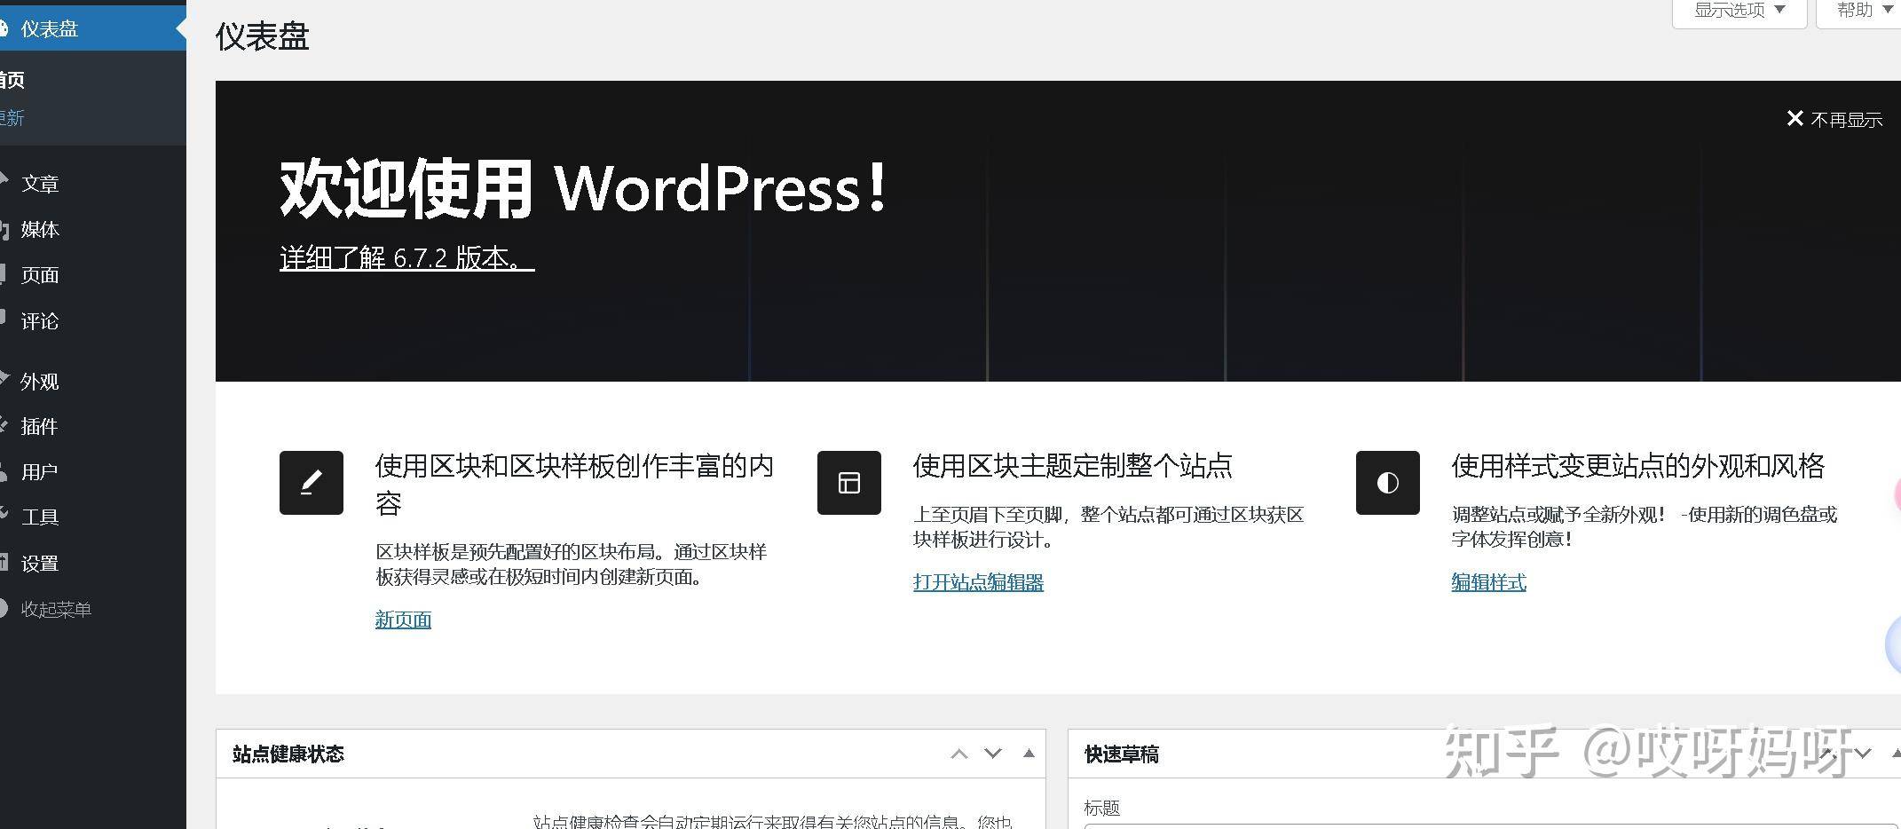This screenshot has height=829, width=1901.
Task: Open the 外观 appearance menu
Action: [40, 382]
